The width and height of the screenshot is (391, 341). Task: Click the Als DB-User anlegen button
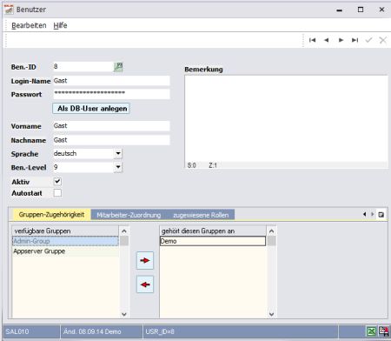[91, 109]
